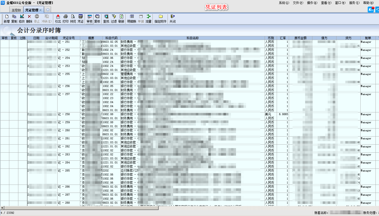This screenshot has width=379, height=216.
Task: Open the 查看(V) menu
Action: tap(326, 3)
